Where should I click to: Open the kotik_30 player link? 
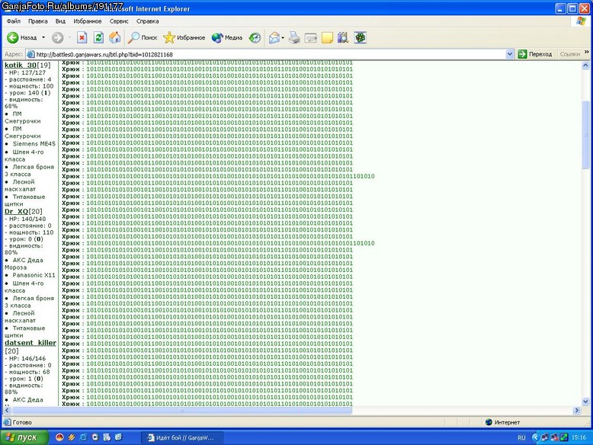pos(21,65)
